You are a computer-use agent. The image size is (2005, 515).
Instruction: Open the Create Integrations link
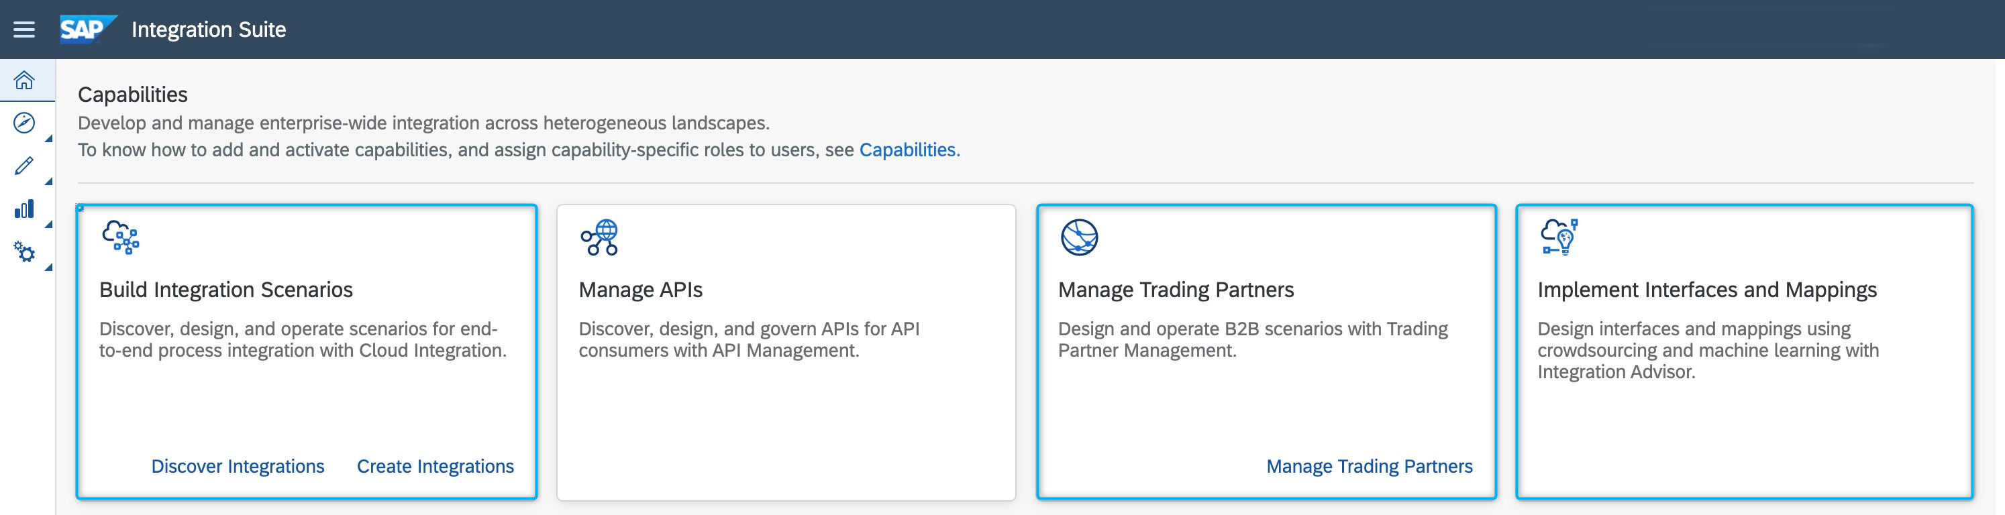tap(435, 466)
